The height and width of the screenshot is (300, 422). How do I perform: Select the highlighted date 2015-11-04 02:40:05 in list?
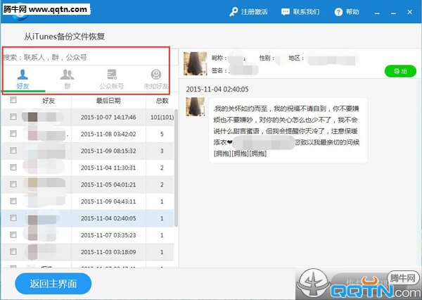tap(108, 218)
